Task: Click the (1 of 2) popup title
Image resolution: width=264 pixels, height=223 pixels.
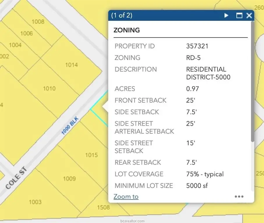Action: tap(122, 16)
